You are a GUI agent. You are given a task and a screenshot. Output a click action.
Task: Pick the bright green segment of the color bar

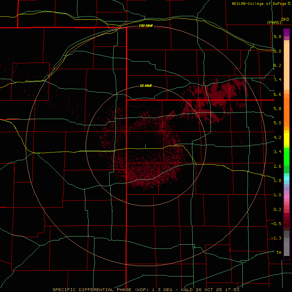[286, 156]
